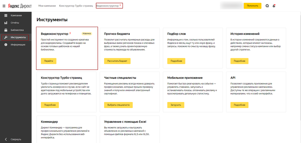This screenshot has height=143, width=301.
Task: Click the Коммандер card title
Action: pos(49,122)
